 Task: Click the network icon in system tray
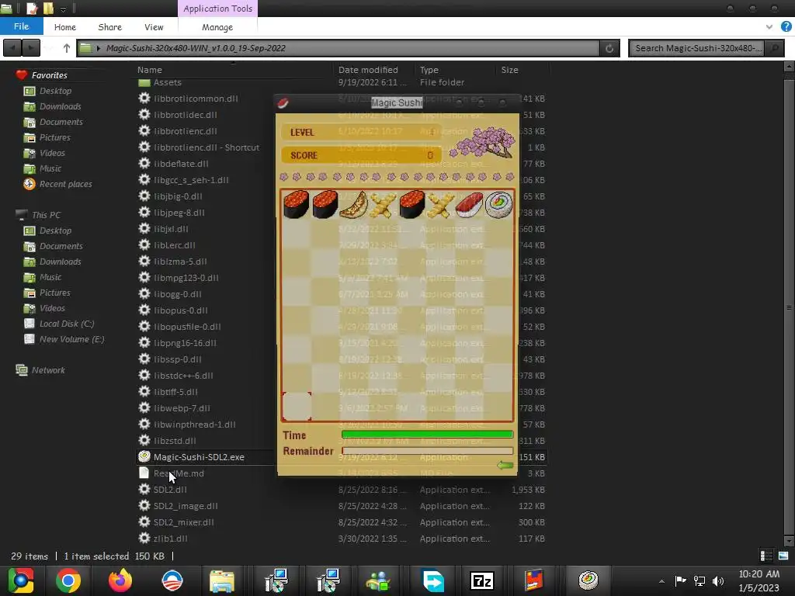tap(700, 580)
